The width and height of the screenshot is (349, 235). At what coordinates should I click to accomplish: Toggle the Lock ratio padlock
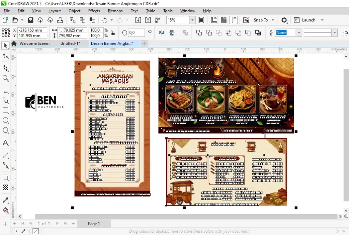tap(113, 33)
